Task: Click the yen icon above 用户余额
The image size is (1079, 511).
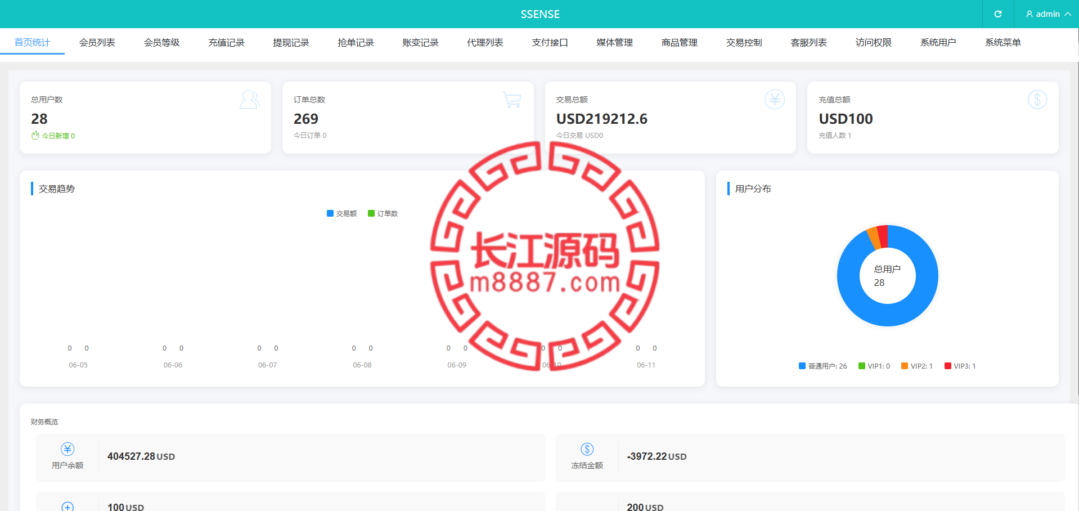Action: pyautogui.click(x=68, y=449)
